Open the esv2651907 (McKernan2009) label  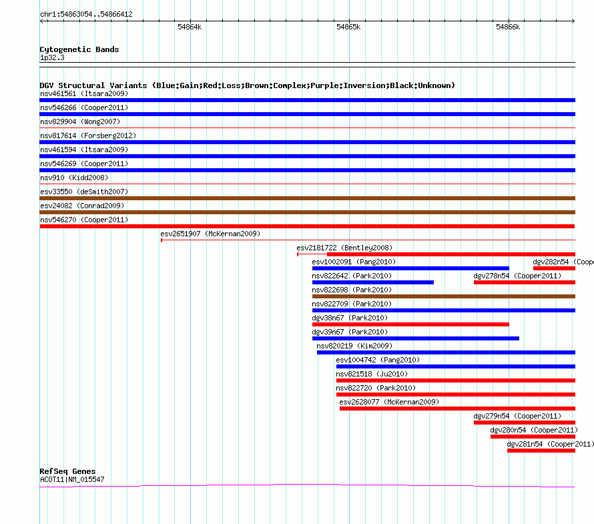[x=210, y=234]
